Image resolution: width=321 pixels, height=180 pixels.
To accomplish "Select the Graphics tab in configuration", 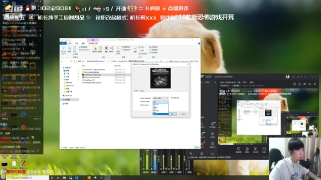I will pyautogui.click(x=136, y=91).
